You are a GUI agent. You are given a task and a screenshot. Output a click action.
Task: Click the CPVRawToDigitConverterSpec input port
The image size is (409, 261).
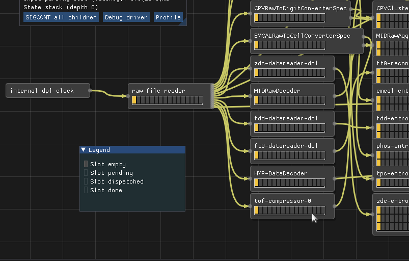[x=250, y=14]
